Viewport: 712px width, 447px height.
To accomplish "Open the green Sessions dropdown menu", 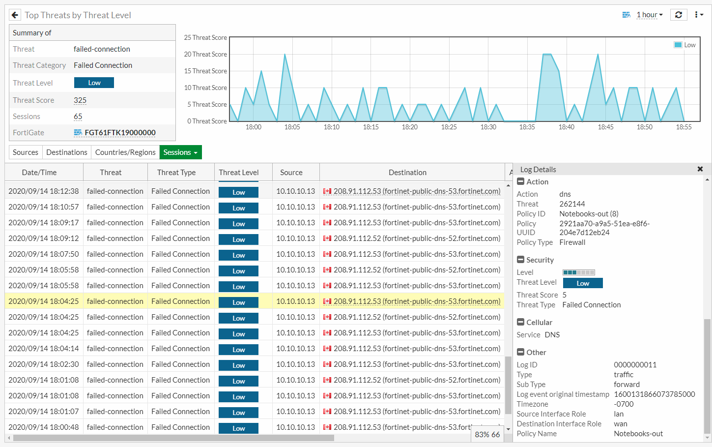I will point(180,152).
